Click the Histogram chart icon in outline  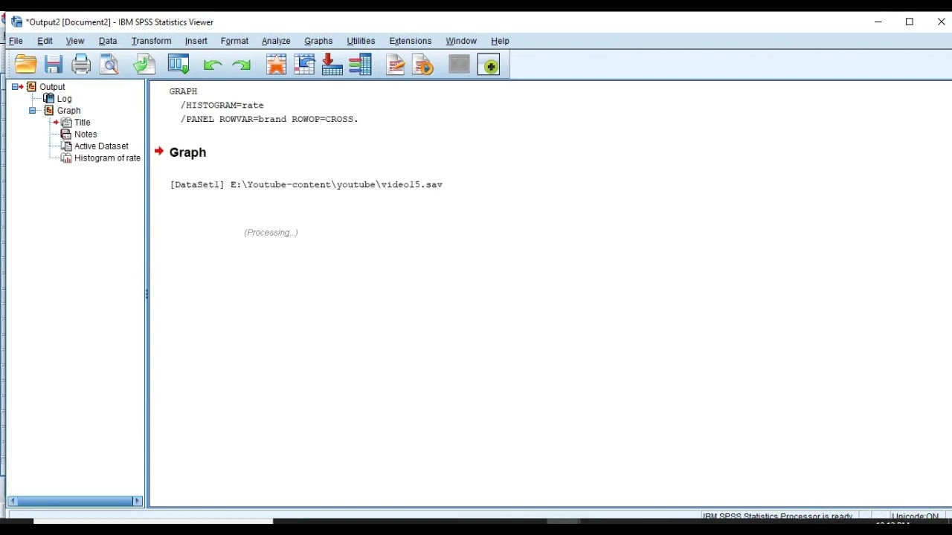(x=66, y=158)
